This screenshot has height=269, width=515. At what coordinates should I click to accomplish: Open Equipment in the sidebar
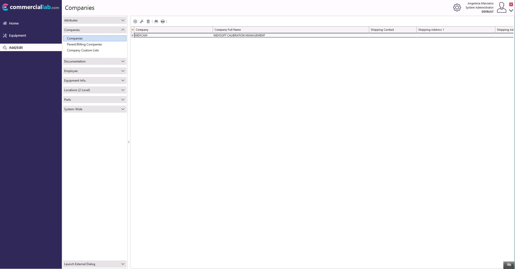tap(17, 35)
